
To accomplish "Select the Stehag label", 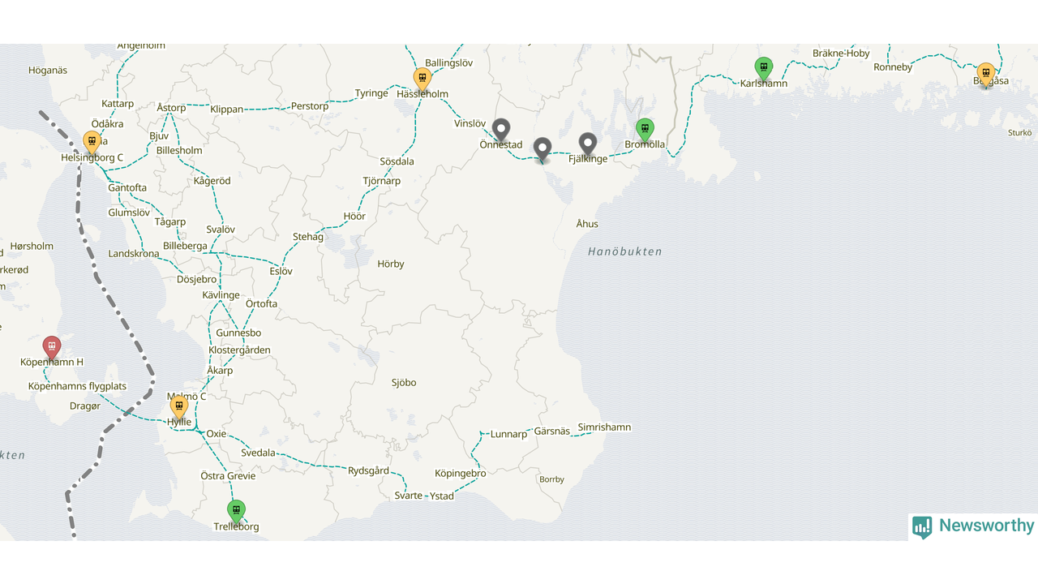I will click(x=308, y=238).
